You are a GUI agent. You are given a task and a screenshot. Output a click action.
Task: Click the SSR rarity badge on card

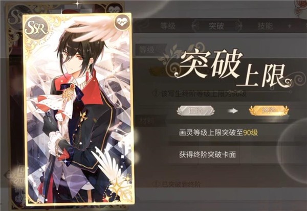point(36,28)
